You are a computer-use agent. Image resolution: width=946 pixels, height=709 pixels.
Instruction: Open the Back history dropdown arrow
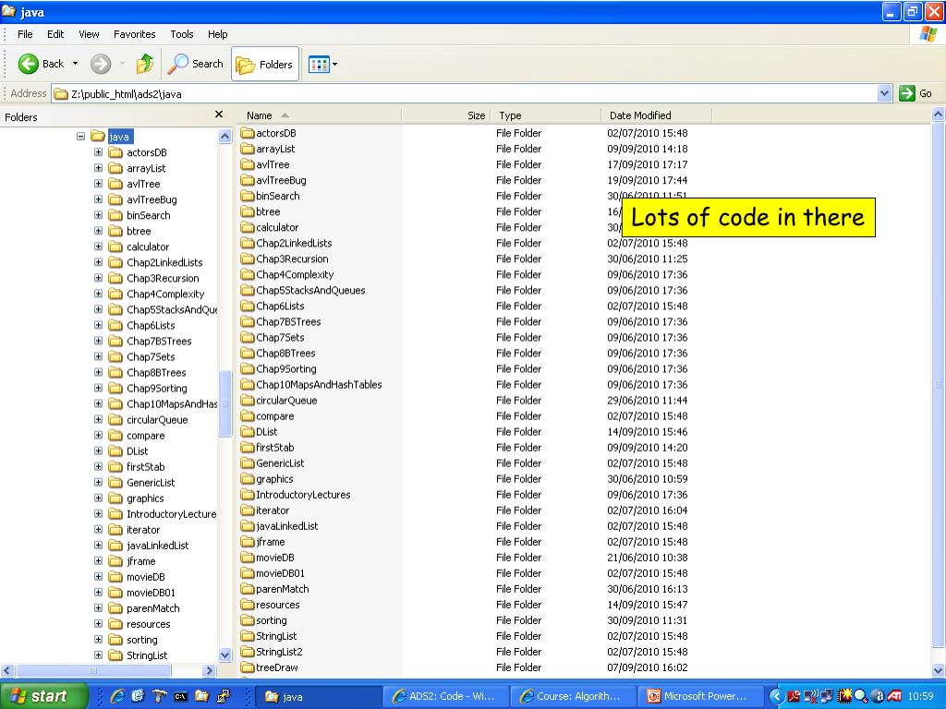coord(75,64)
